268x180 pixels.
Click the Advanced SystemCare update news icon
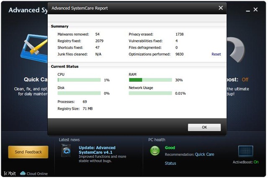pyautogui.click(x=67, y=151)
